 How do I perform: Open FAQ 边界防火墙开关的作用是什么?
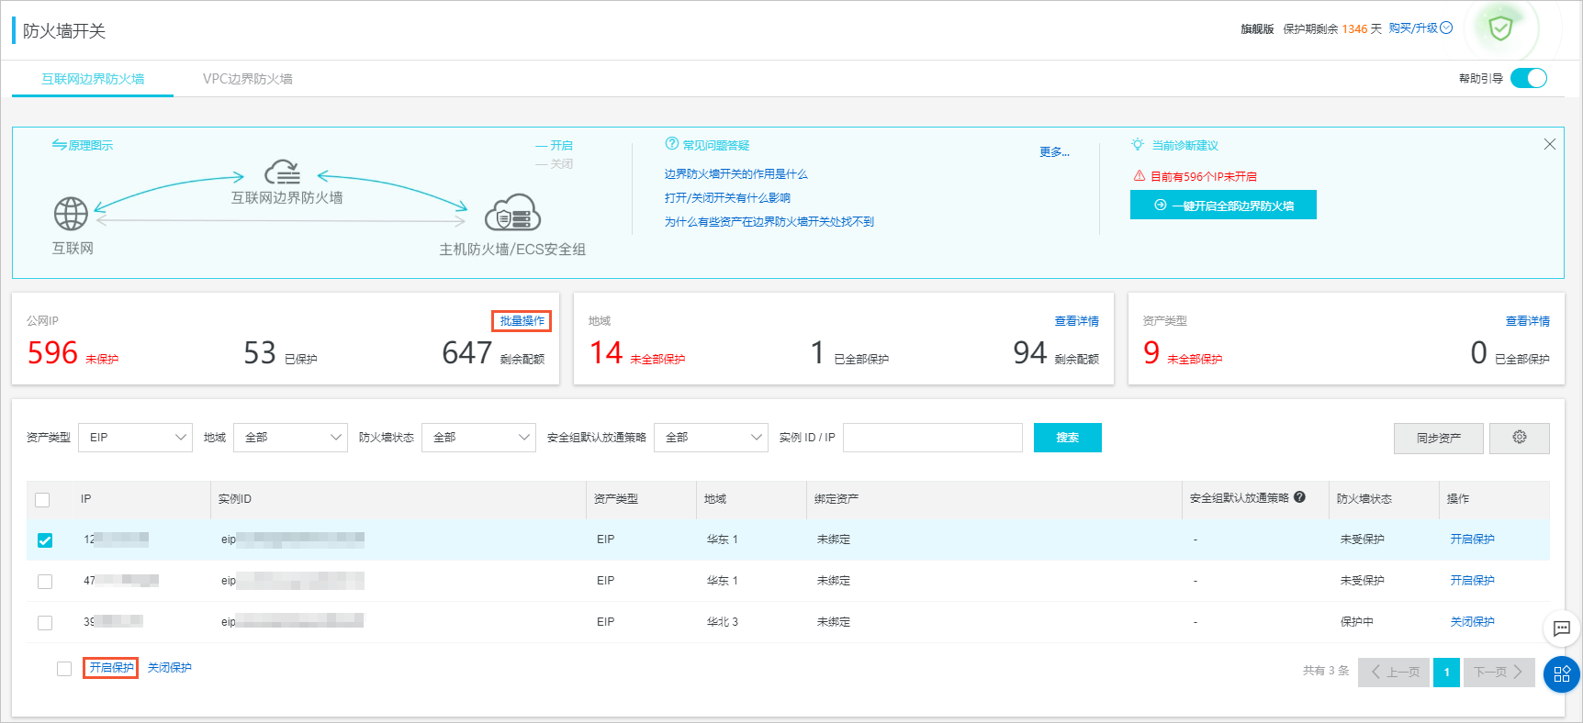point(735,174)
